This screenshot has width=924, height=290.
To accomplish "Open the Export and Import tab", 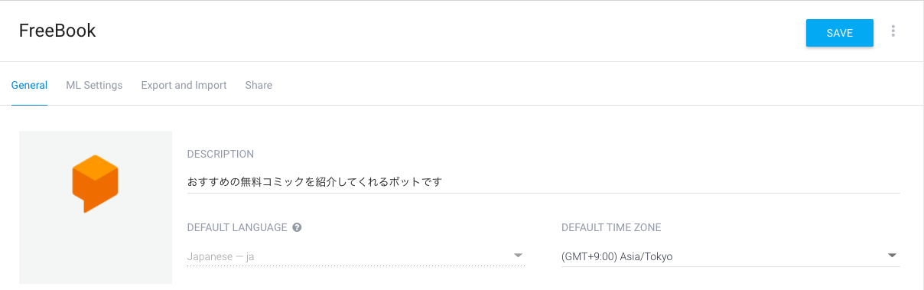I will (x=184, y=85).
